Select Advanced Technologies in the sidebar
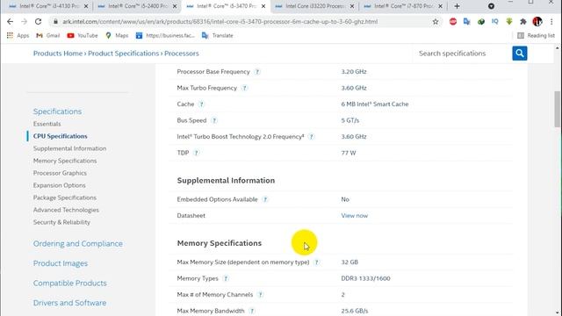Image resolution: width=562 pixels, height=316 pixels. point(66,210)
